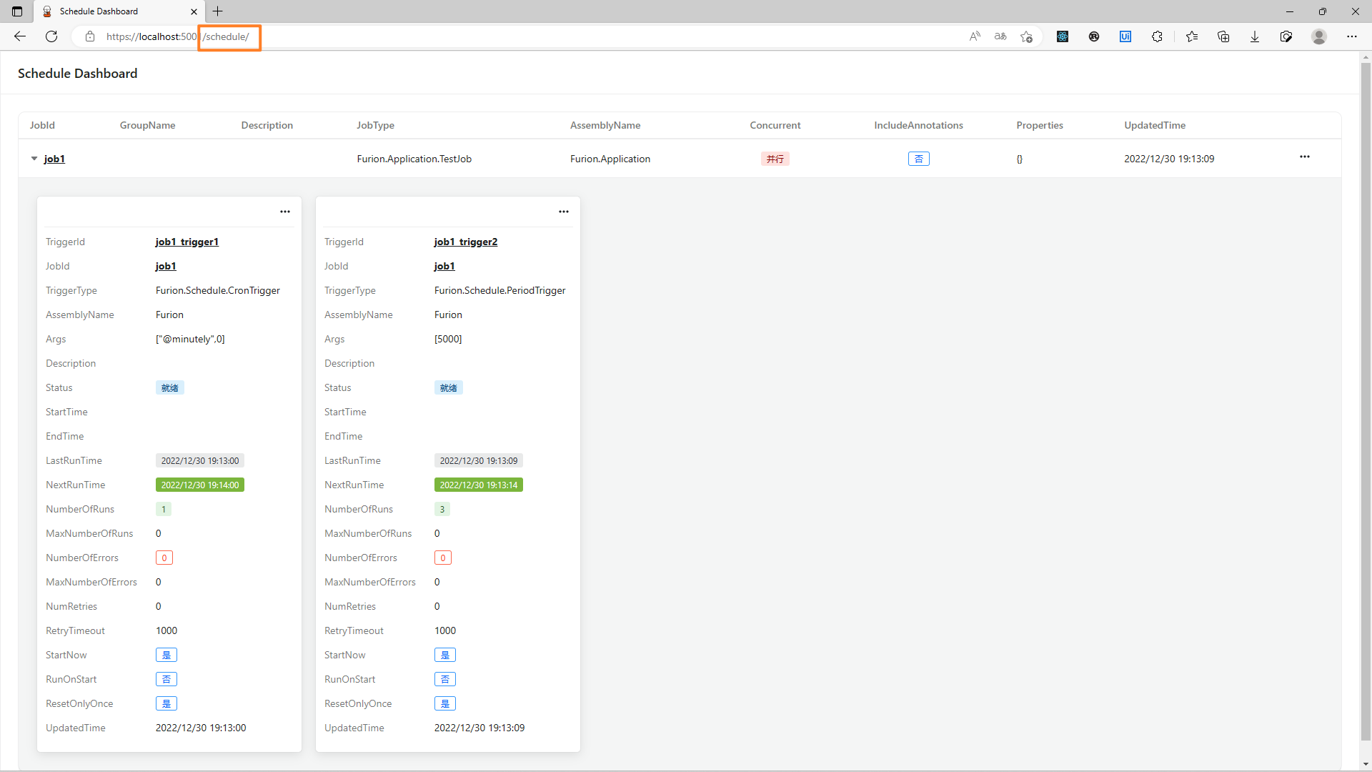Open the job1_trigger2 card options menu
The height and width of the screenshot is (772, 1372).
tap(564, 212)
